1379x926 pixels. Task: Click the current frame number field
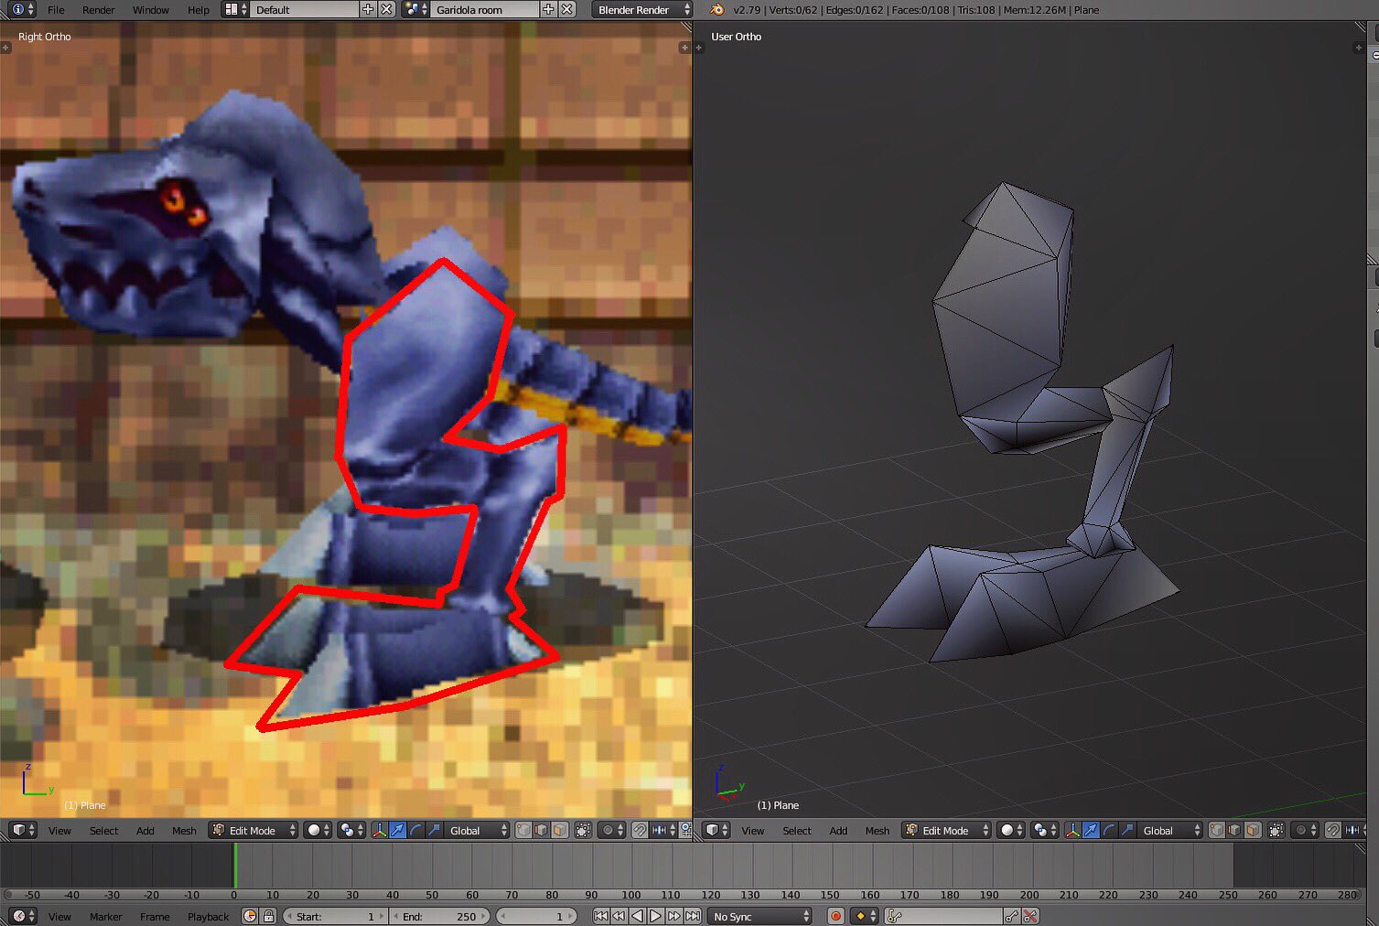[536, 916]
